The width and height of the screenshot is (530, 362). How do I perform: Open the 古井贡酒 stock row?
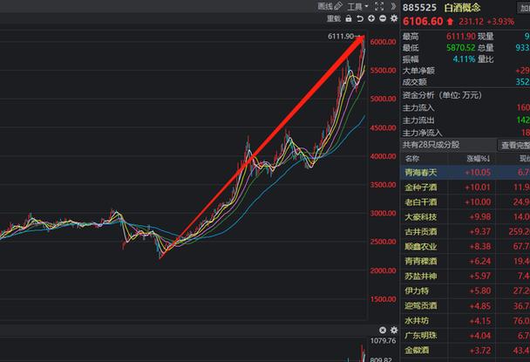422,231
